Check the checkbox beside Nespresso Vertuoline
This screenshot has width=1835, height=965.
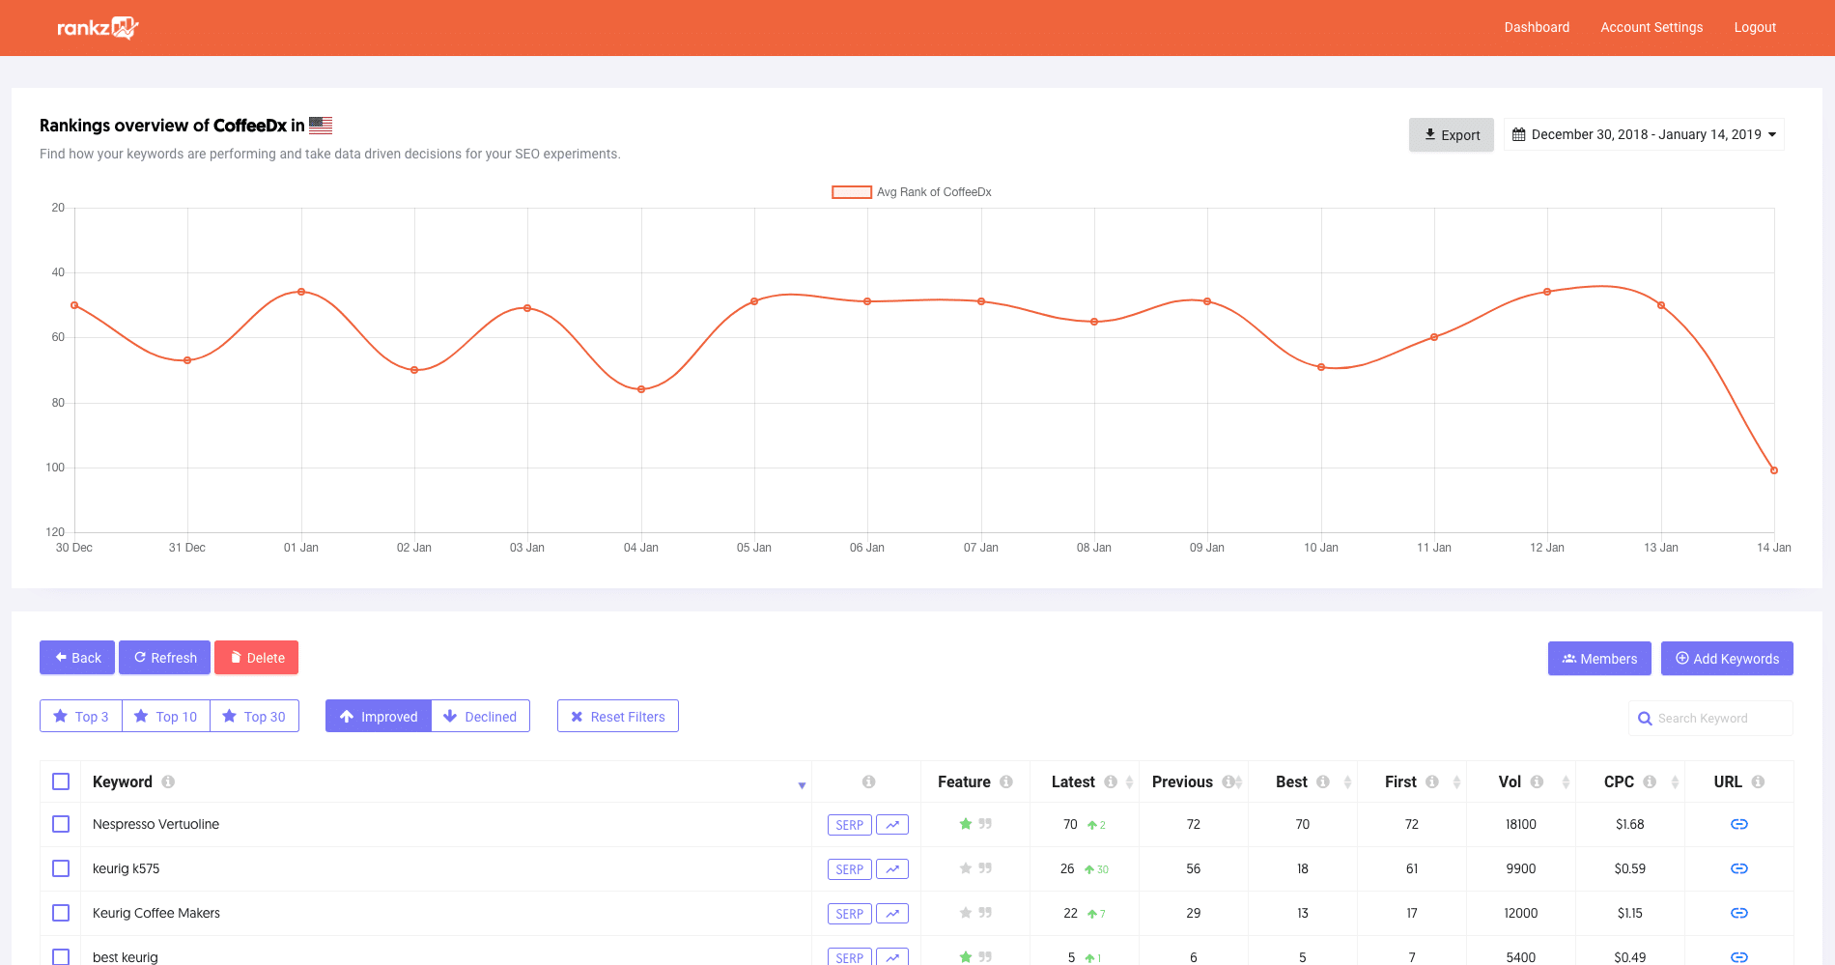(x=61, y=824)
